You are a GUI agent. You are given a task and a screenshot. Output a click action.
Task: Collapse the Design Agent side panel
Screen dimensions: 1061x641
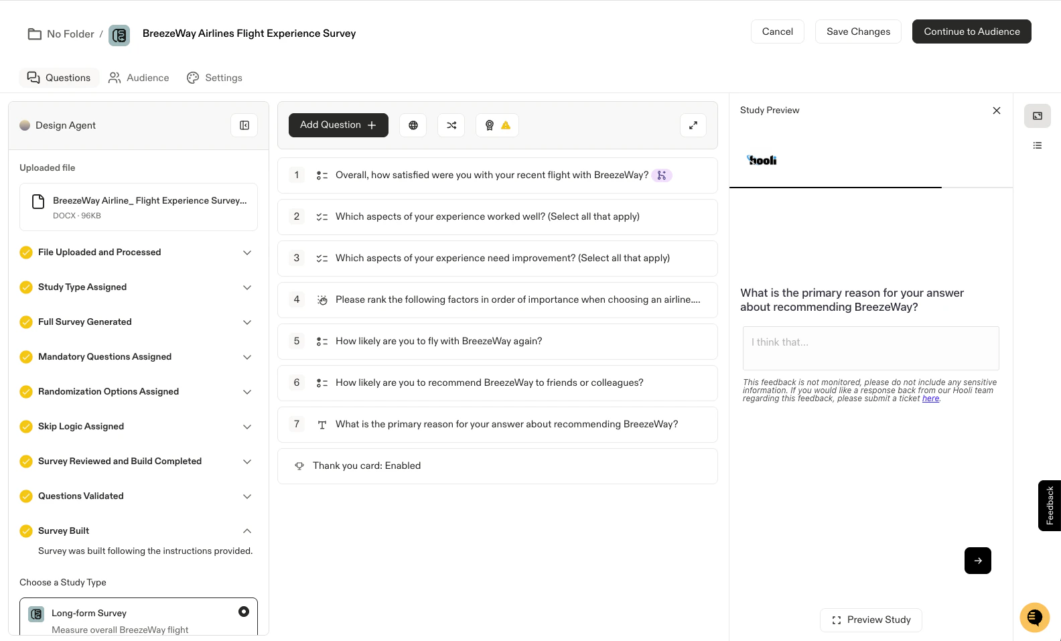click(244, 125)
